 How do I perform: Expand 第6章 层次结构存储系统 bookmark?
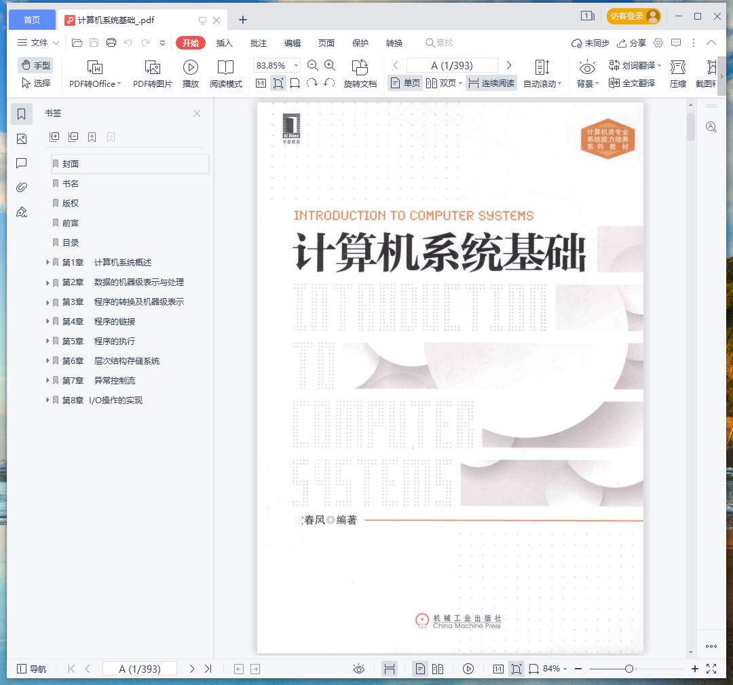coord(48,360)
